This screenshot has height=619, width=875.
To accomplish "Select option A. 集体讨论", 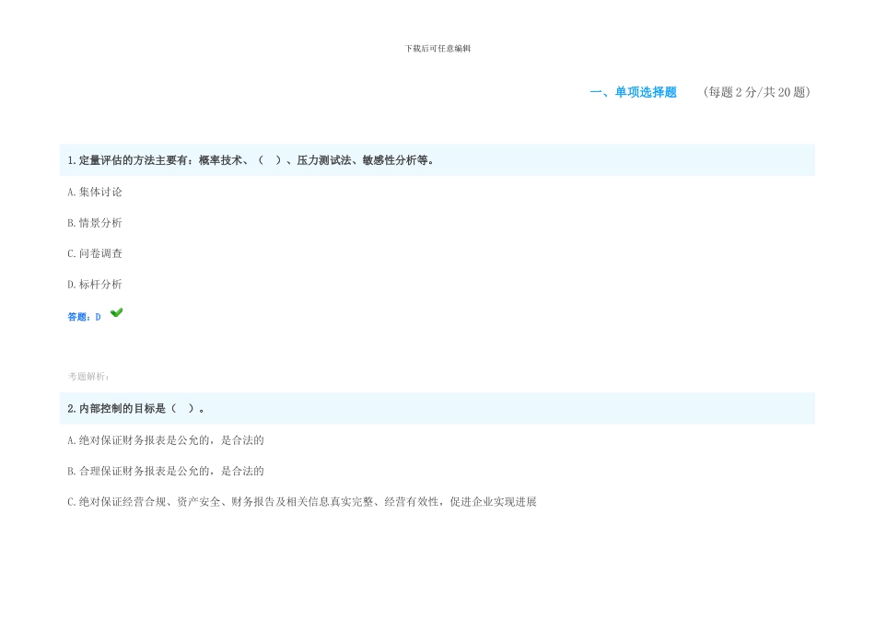I will 95,192.
